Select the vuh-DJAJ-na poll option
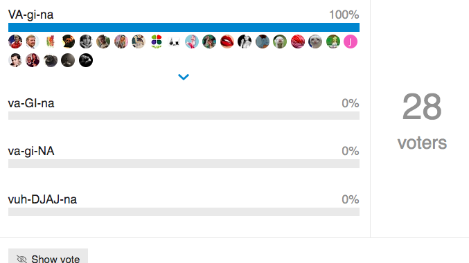 tap(42, 199)
